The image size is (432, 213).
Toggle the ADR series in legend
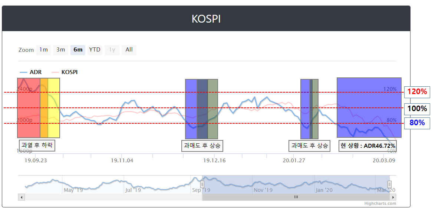click(31, 72)
